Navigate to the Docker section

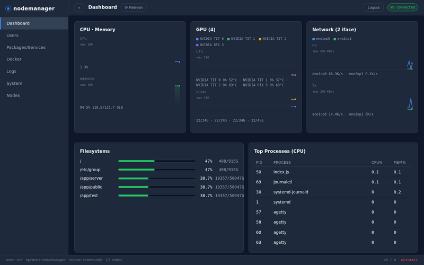tap(34, 59)
